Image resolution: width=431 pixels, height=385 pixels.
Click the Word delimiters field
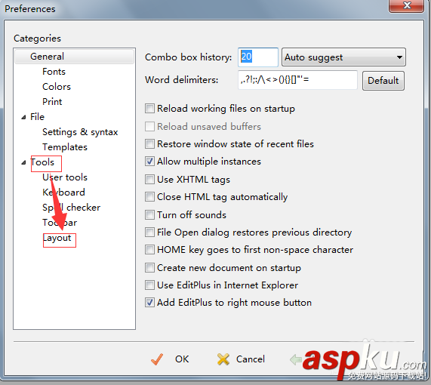297,80
